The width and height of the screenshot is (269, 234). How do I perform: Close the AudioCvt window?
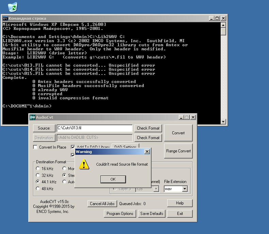[193, 117]
